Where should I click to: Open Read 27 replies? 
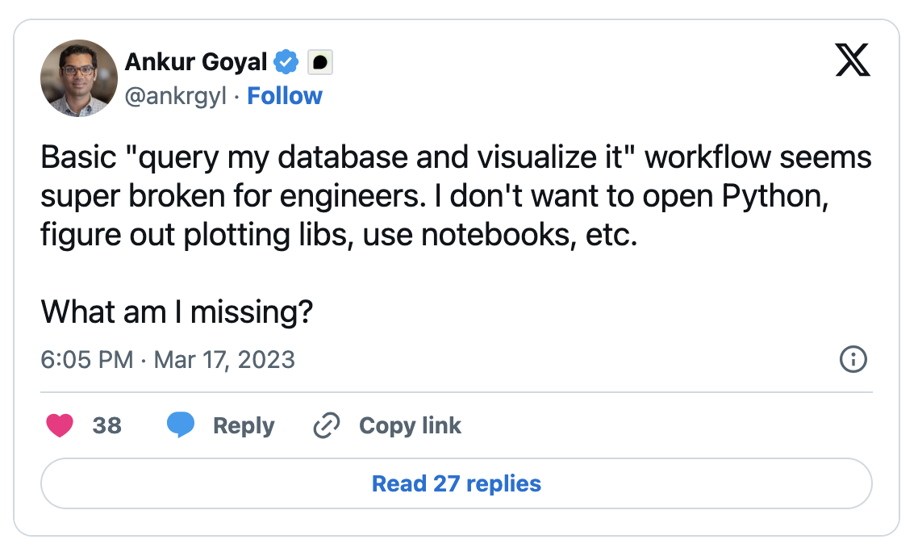(x=456, y=483)
